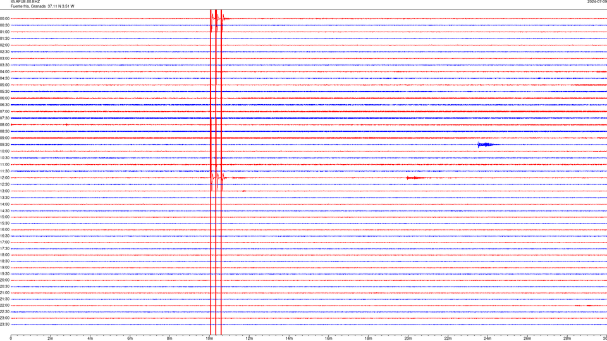Click the 13:00 trace time label
The height and width of the screenshot is (341, 607).
point(4,191)
